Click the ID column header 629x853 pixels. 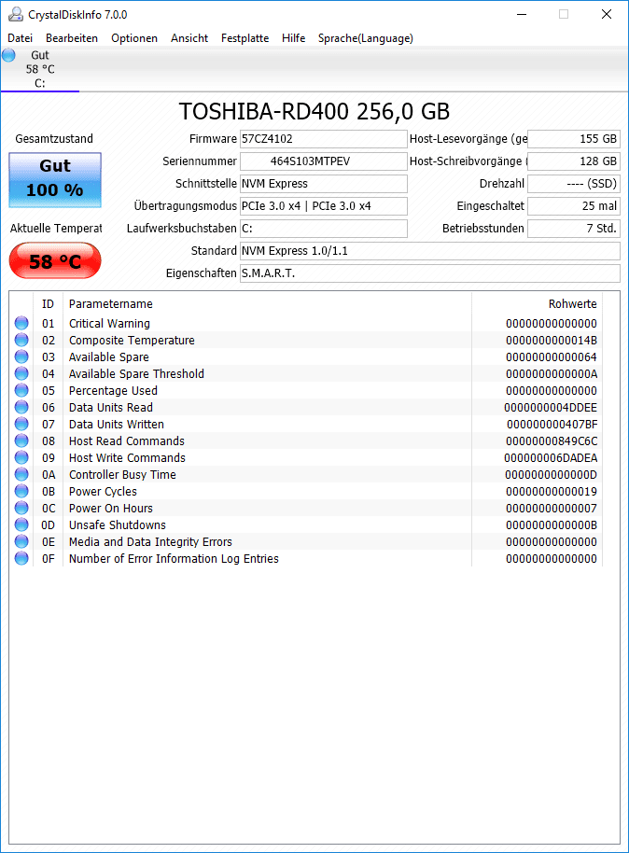click(48, 303)
